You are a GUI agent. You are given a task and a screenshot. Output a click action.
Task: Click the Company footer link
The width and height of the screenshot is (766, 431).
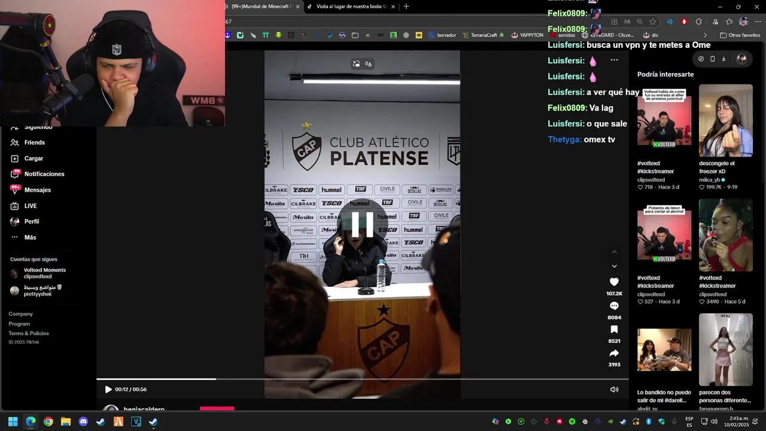pyautogui.click(x=20, y=314)
